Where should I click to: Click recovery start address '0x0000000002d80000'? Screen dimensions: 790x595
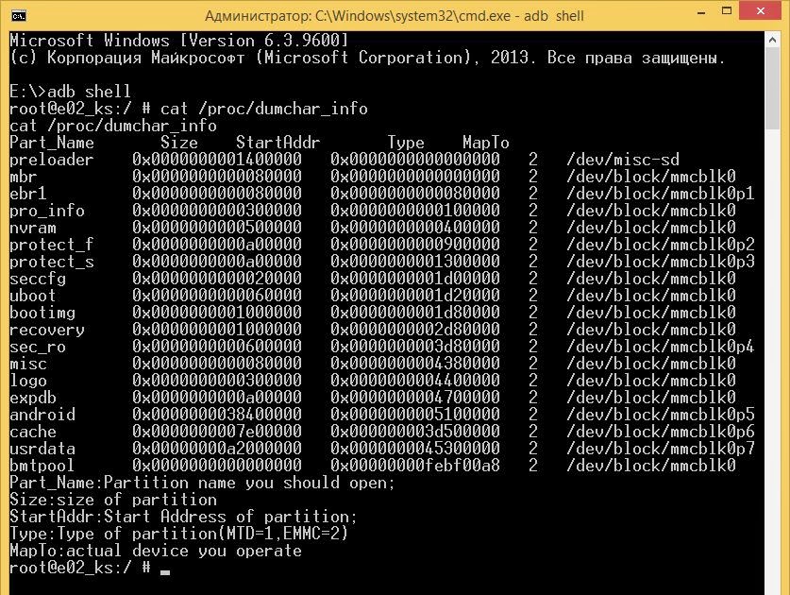tap(415, 330)
